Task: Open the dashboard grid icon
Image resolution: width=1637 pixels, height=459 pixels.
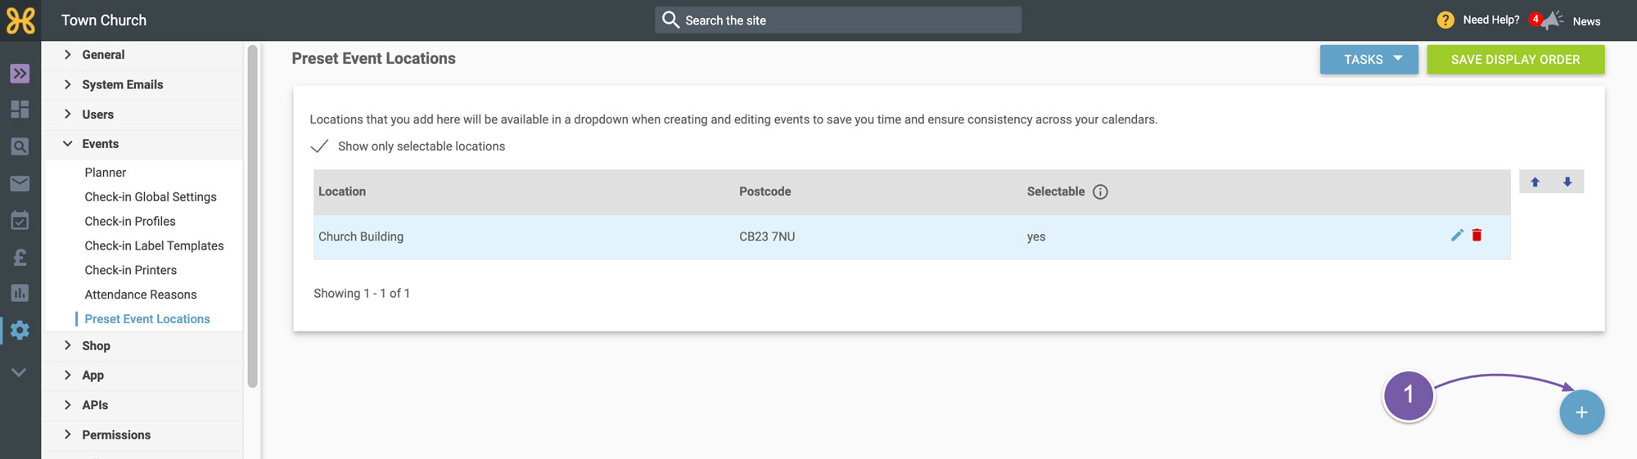Action: tap(20, 110)
